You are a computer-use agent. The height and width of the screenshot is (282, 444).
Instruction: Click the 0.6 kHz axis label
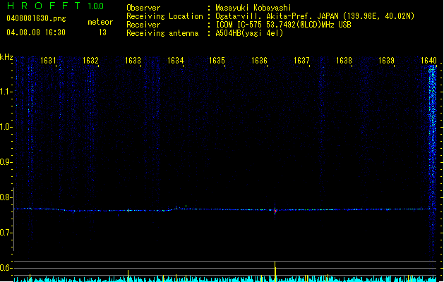coord(6,268)
